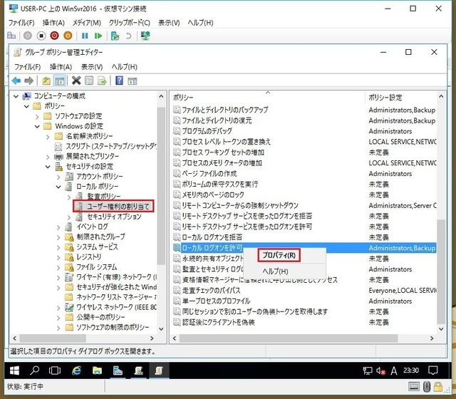Expand the イベント ログ tree node
Image resolution: width=456 pixels, height=399 pixels.
[x=58, y=227]
